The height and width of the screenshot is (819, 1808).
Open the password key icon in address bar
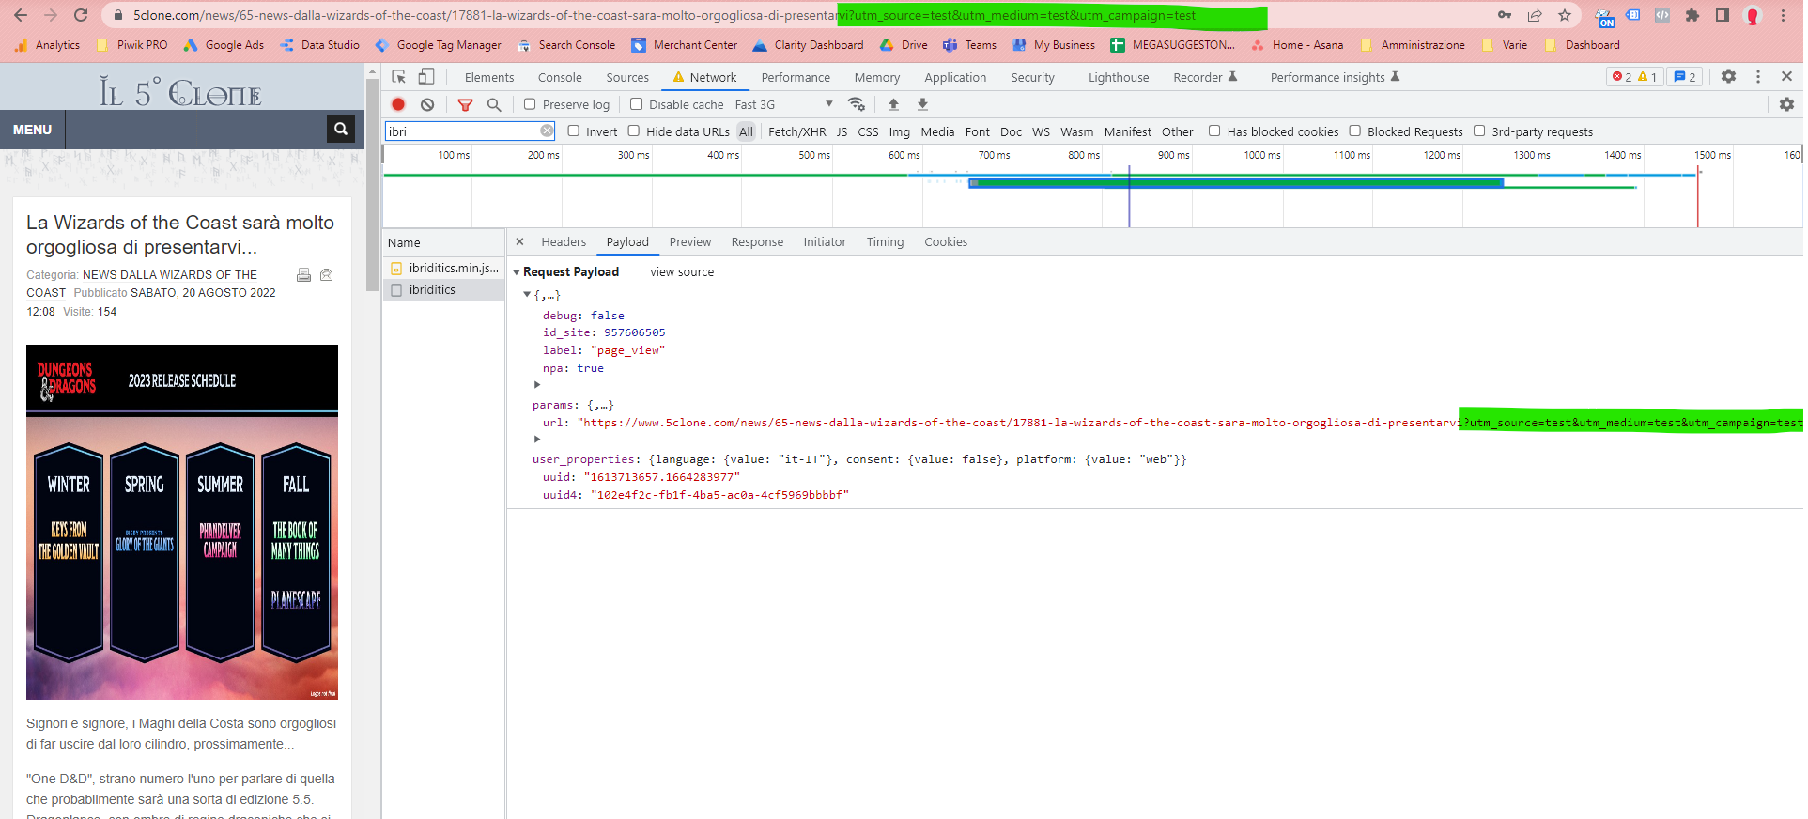tap(1505, 15)
